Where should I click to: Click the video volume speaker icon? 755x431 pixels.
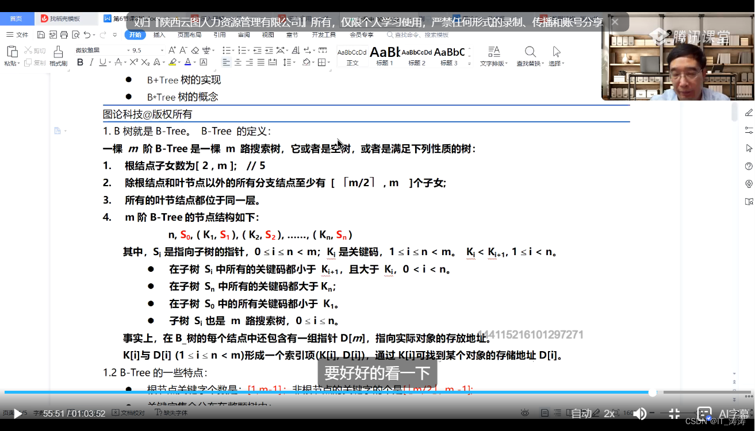click(639, 413)
